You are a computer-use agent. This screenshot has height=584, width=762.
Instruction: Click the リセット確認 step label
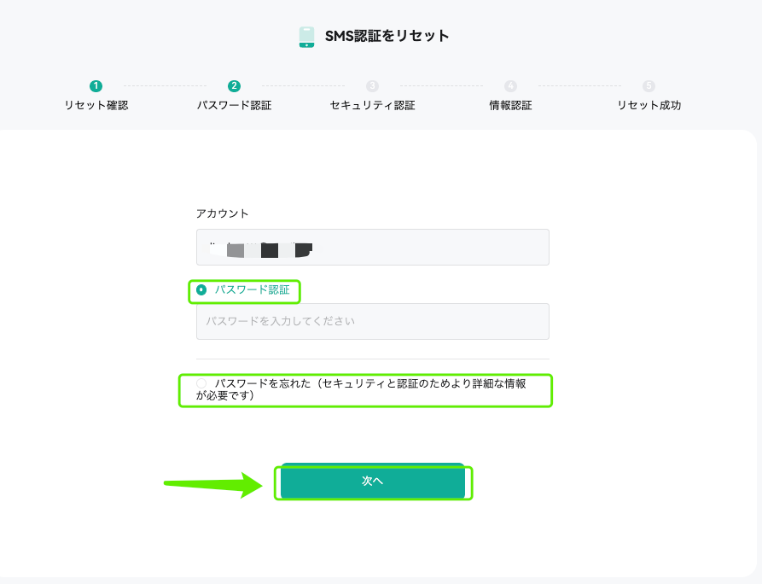pos(96,105)
